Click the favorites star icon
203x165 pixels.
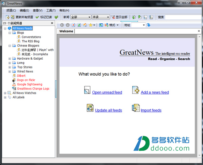[x=91, y=25]
